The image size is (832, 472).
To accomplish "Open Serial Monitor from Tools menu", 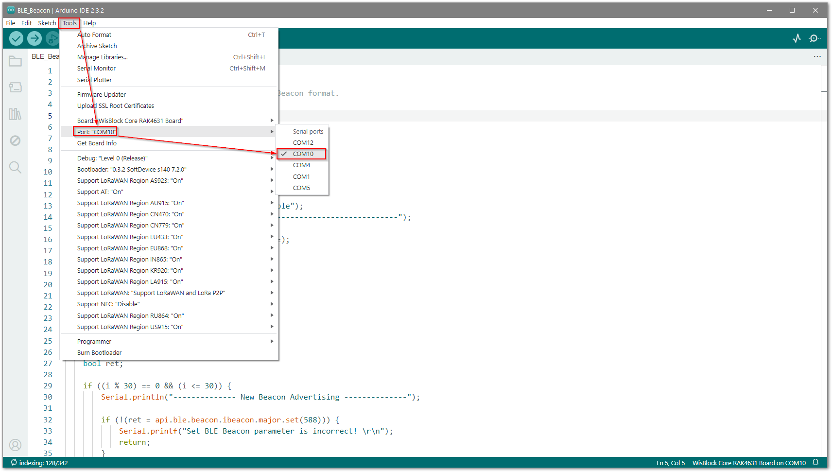I will pos(169,68).
